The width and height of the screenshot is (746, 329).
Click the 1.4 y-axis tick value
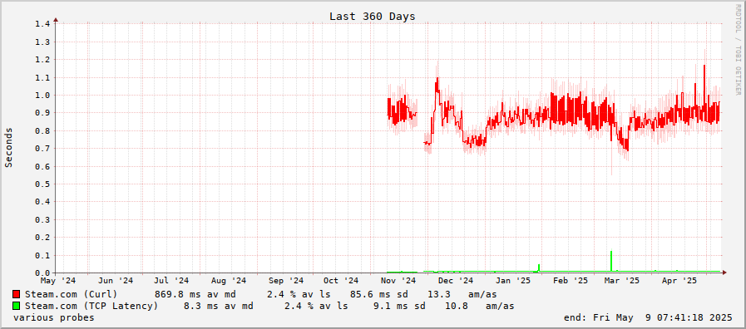point(42,23)
